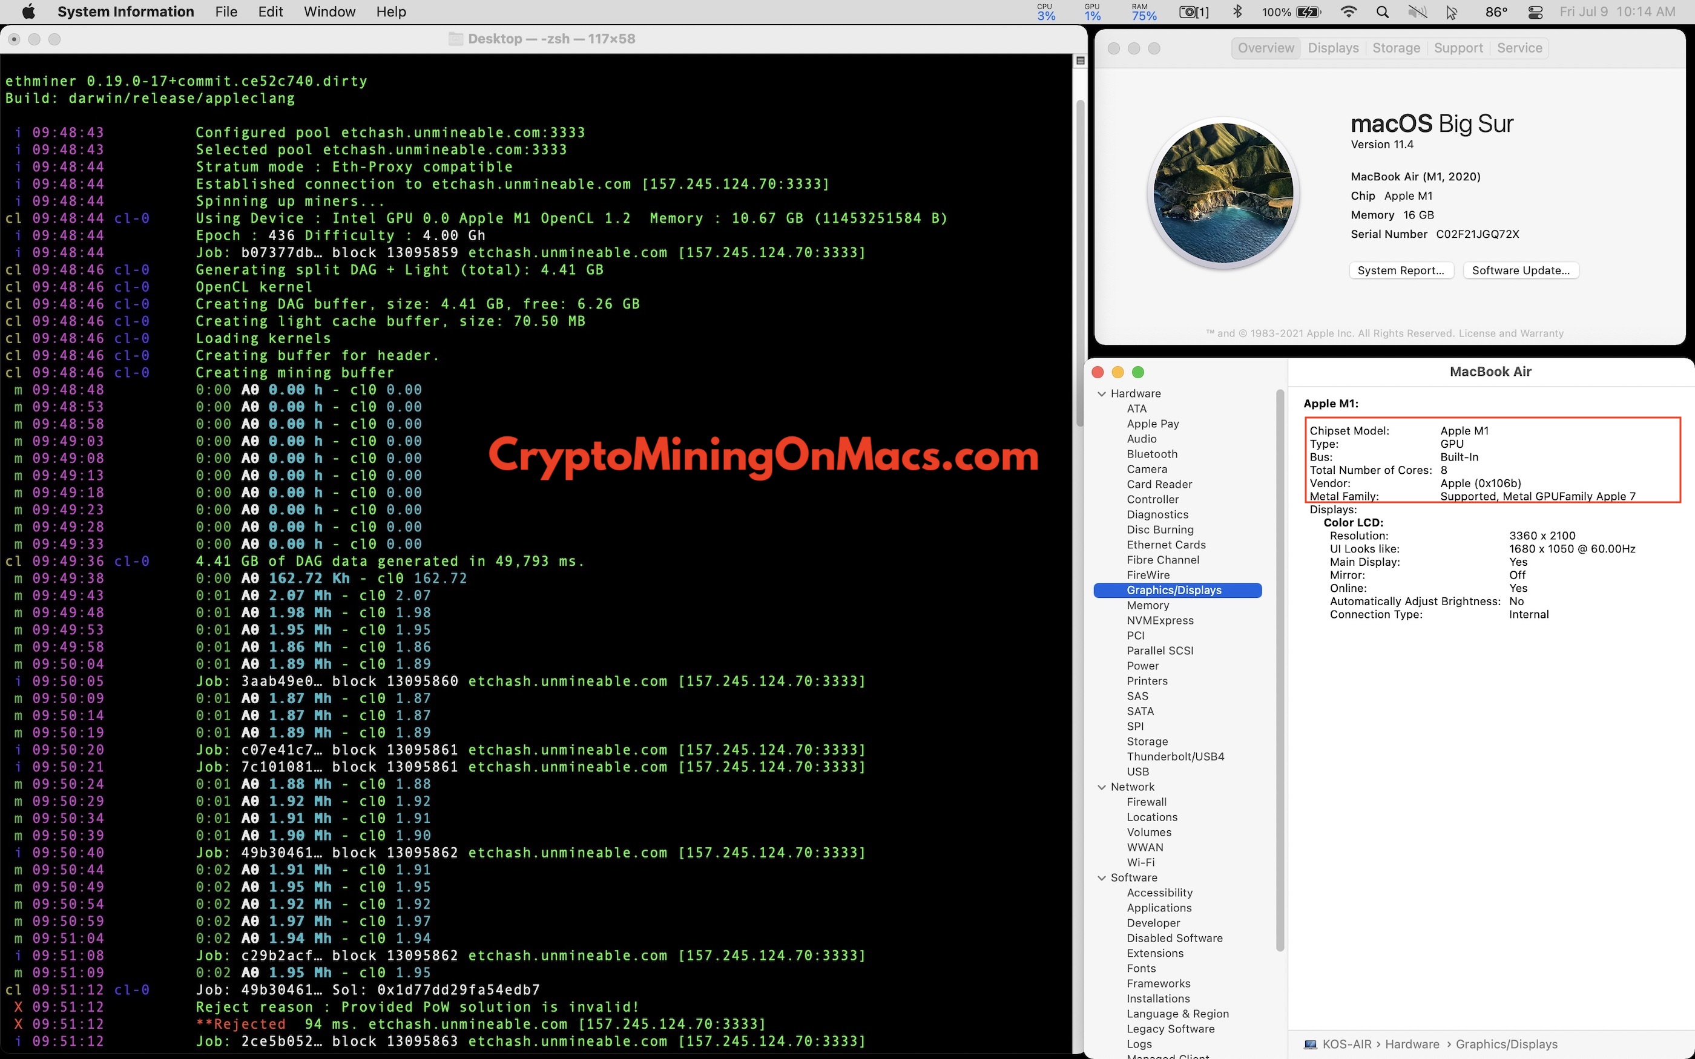Select Storage in the sidebar
Screen dimensions: 1695x1059
(1147, 742)
